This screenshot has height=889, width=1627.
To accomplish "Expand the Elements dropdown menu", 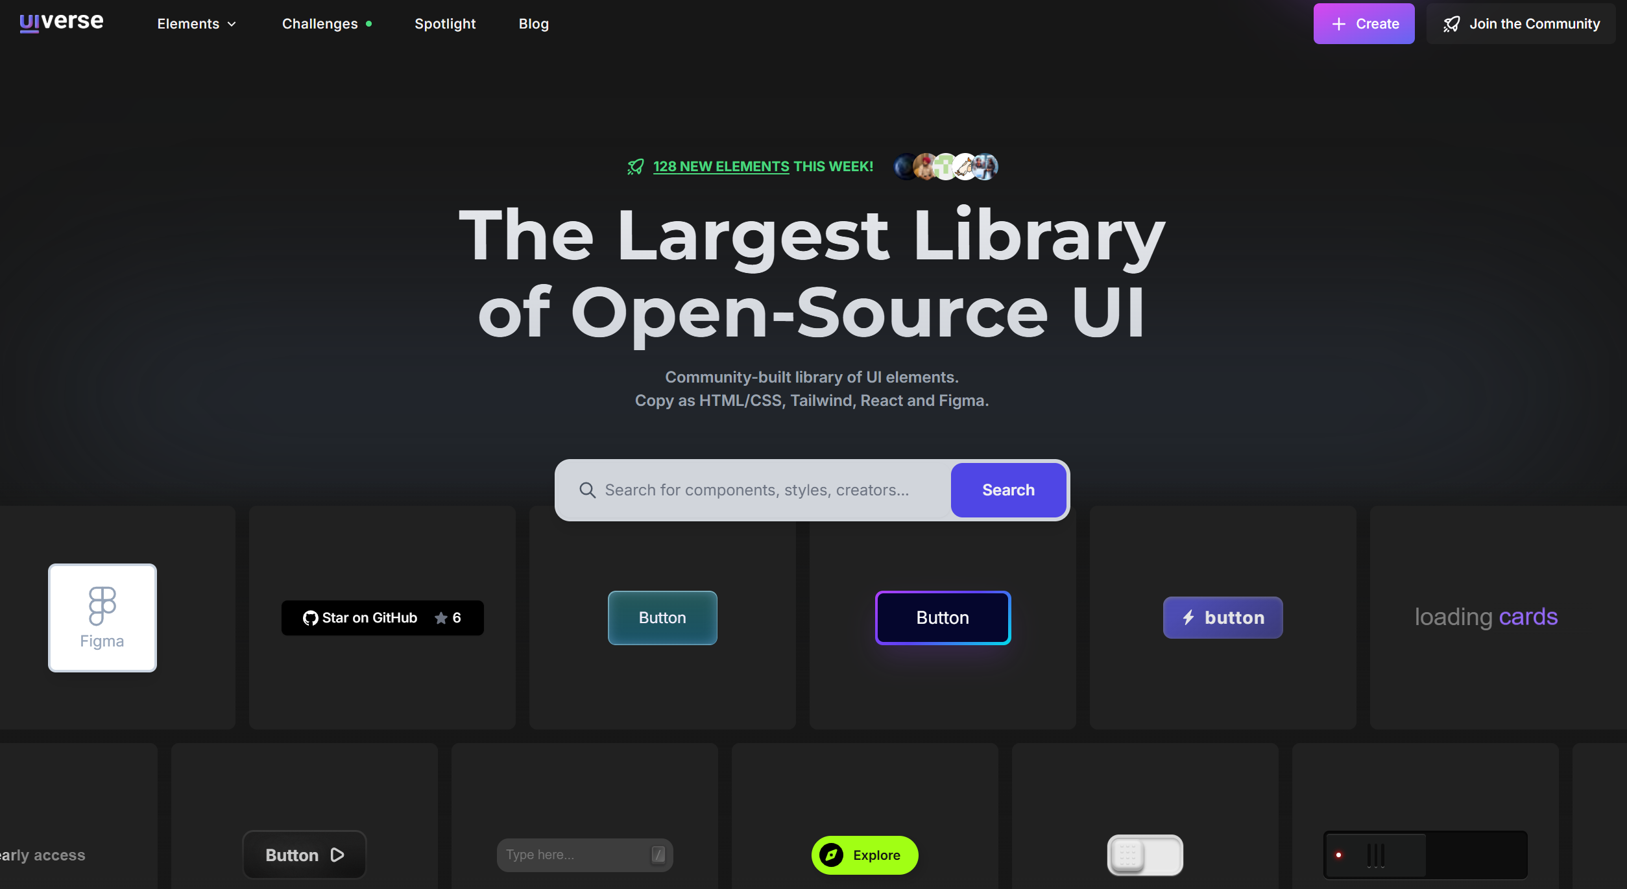I will click(x=197, y=24).
